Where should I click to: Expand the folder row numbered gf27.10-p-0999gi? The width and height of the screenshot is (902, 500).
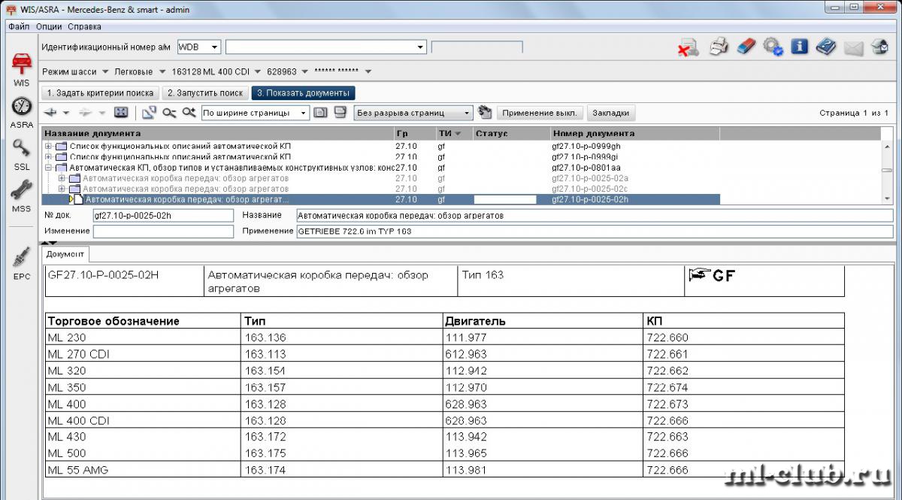49,156
